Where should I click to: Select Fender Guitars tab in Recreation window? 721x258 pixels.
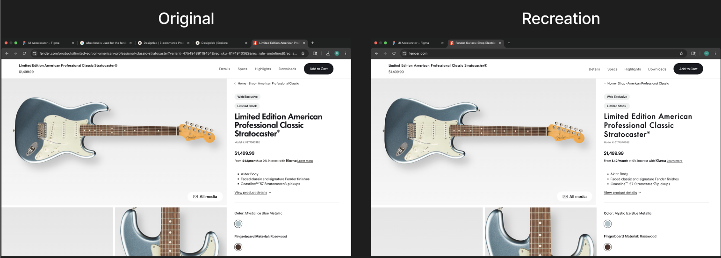coord(475,43)
